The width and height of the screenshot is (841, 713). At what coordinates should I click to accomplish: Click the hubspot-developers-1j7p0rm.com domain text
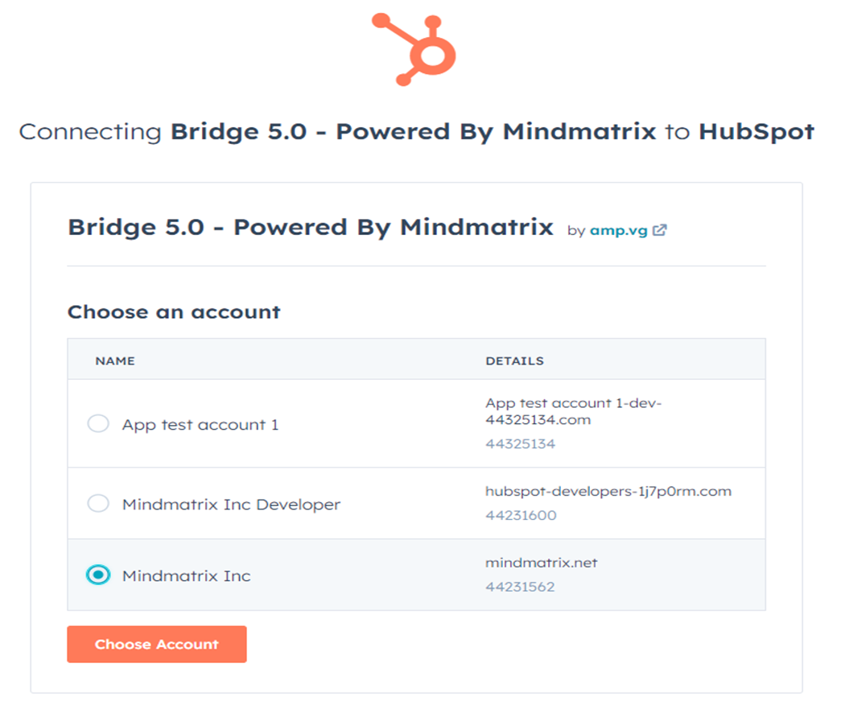(x=608, y=491)
